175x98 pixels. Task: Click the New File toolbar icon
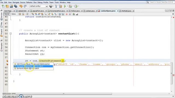click(x=3, y=6)
